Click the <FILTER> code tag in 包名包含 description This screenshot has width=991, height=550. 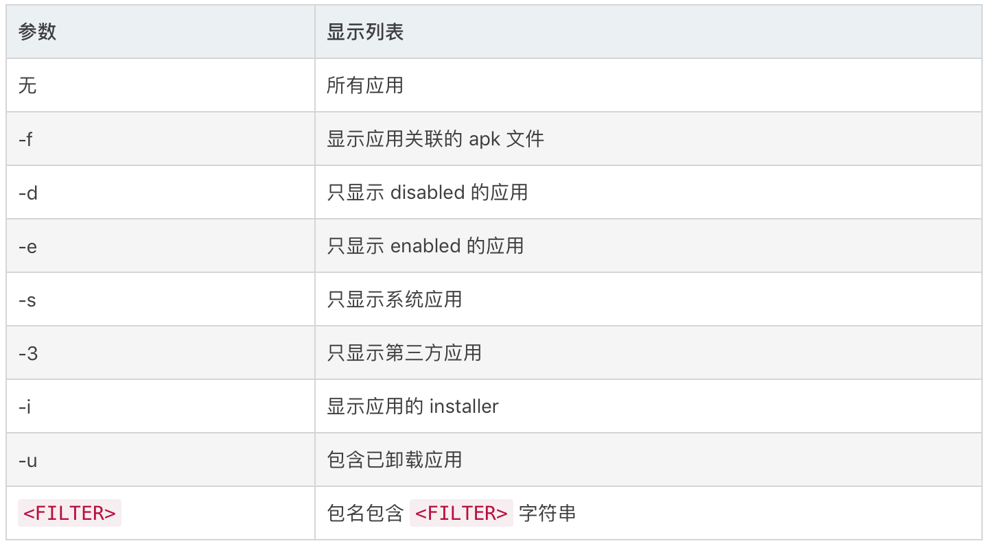(x=461, y=513)
